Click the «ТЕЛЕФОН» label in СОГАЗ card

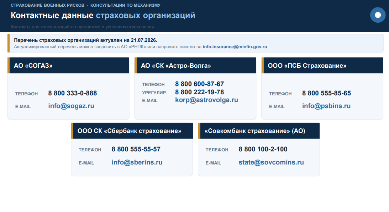26,94
